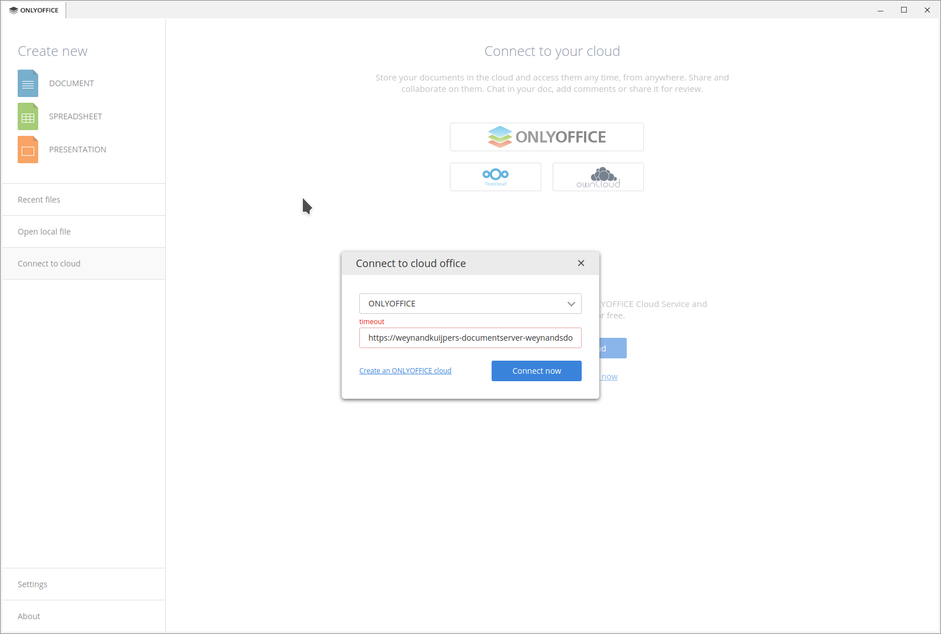The height and width of the screenshot is (634, 941).
Task: Create a new Spreadsheet via its icon
Action: coord(28,116)
